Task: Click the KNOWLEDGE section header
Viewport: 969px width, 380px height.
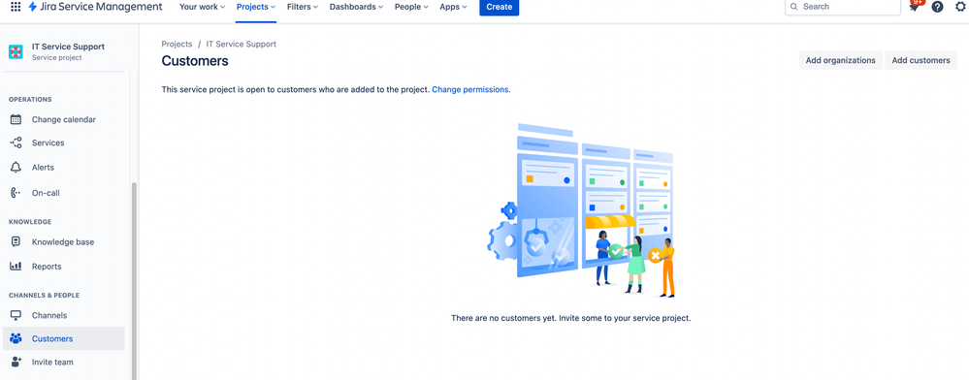Action: pos(30,222)
